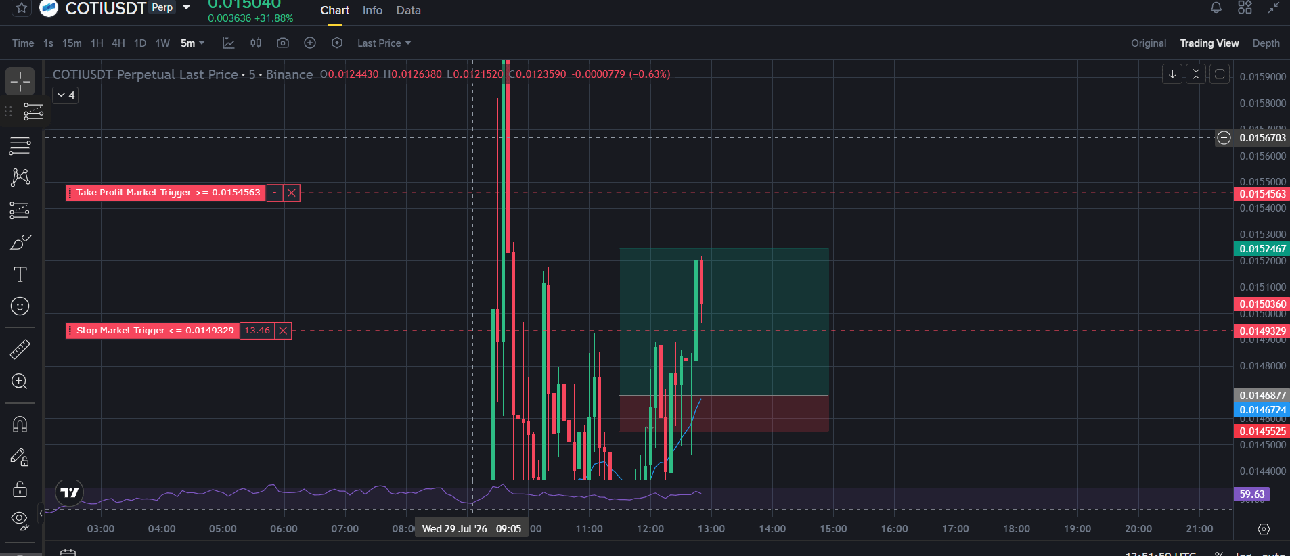Open the Last Price dropdown
The height and width of the screenshot is (556, 1290).
[x=384, y=43]
